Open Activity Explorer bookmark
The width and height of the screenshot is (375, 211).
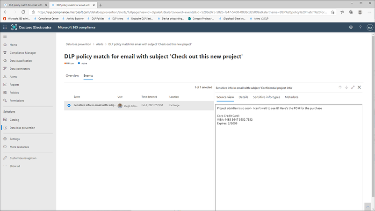(73, 18)
